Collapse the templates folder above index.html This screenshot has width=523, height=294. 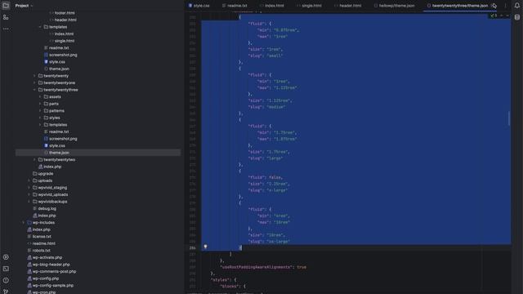coord(40,27)
